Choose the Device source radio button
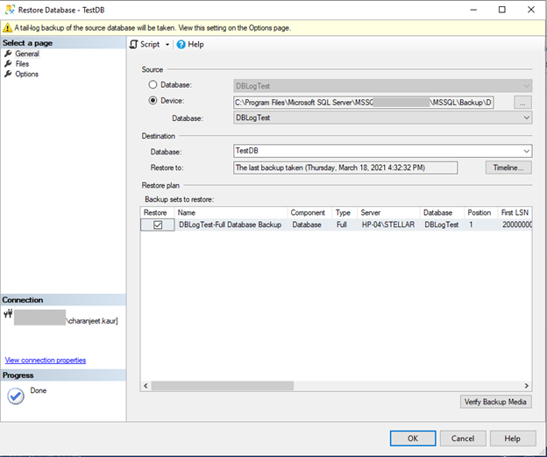The width and height of the screenshot is (547, 457). [x=153, y=101]
